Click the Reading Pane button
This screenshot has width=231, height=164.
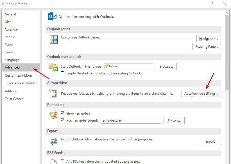(206, 47)
